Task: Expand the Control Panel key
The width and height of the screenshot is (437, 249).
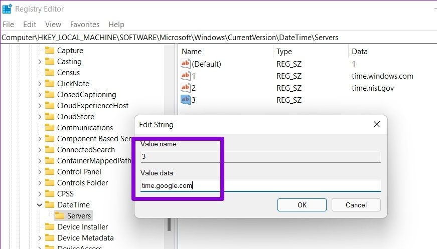Action: click(x=39, y=172)
